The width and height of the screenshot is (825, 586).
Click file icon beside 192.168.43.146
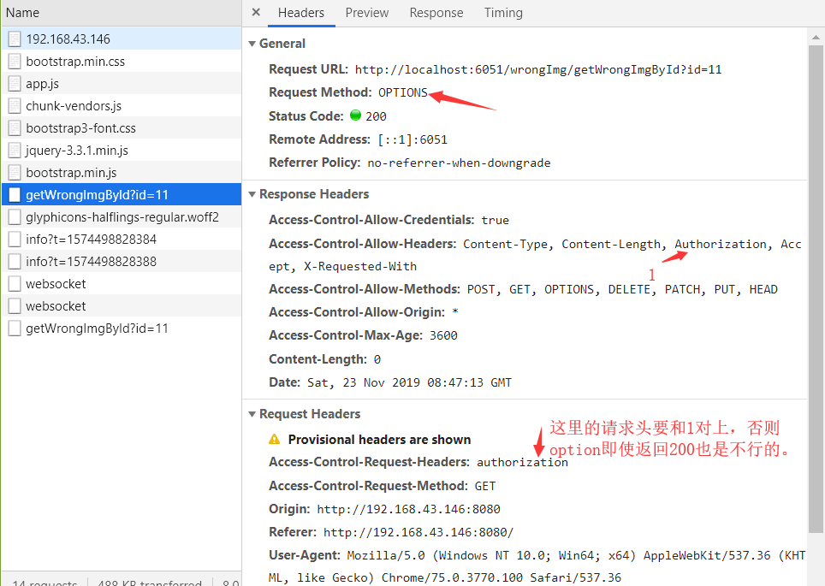pyautogui.click(x=15, y=39)
